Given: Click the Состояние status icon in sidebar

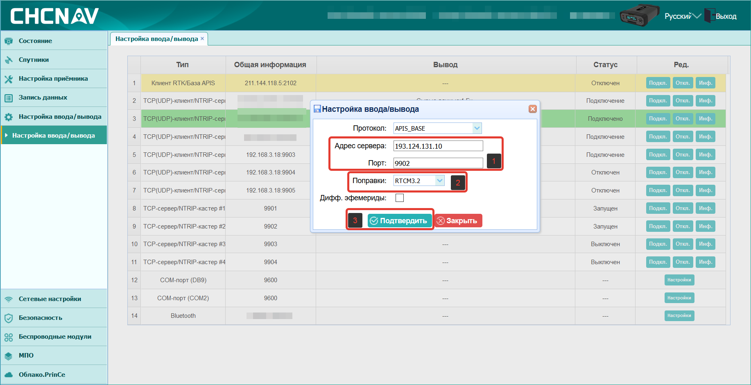Looking at the screenshot, I should (9, 41).
